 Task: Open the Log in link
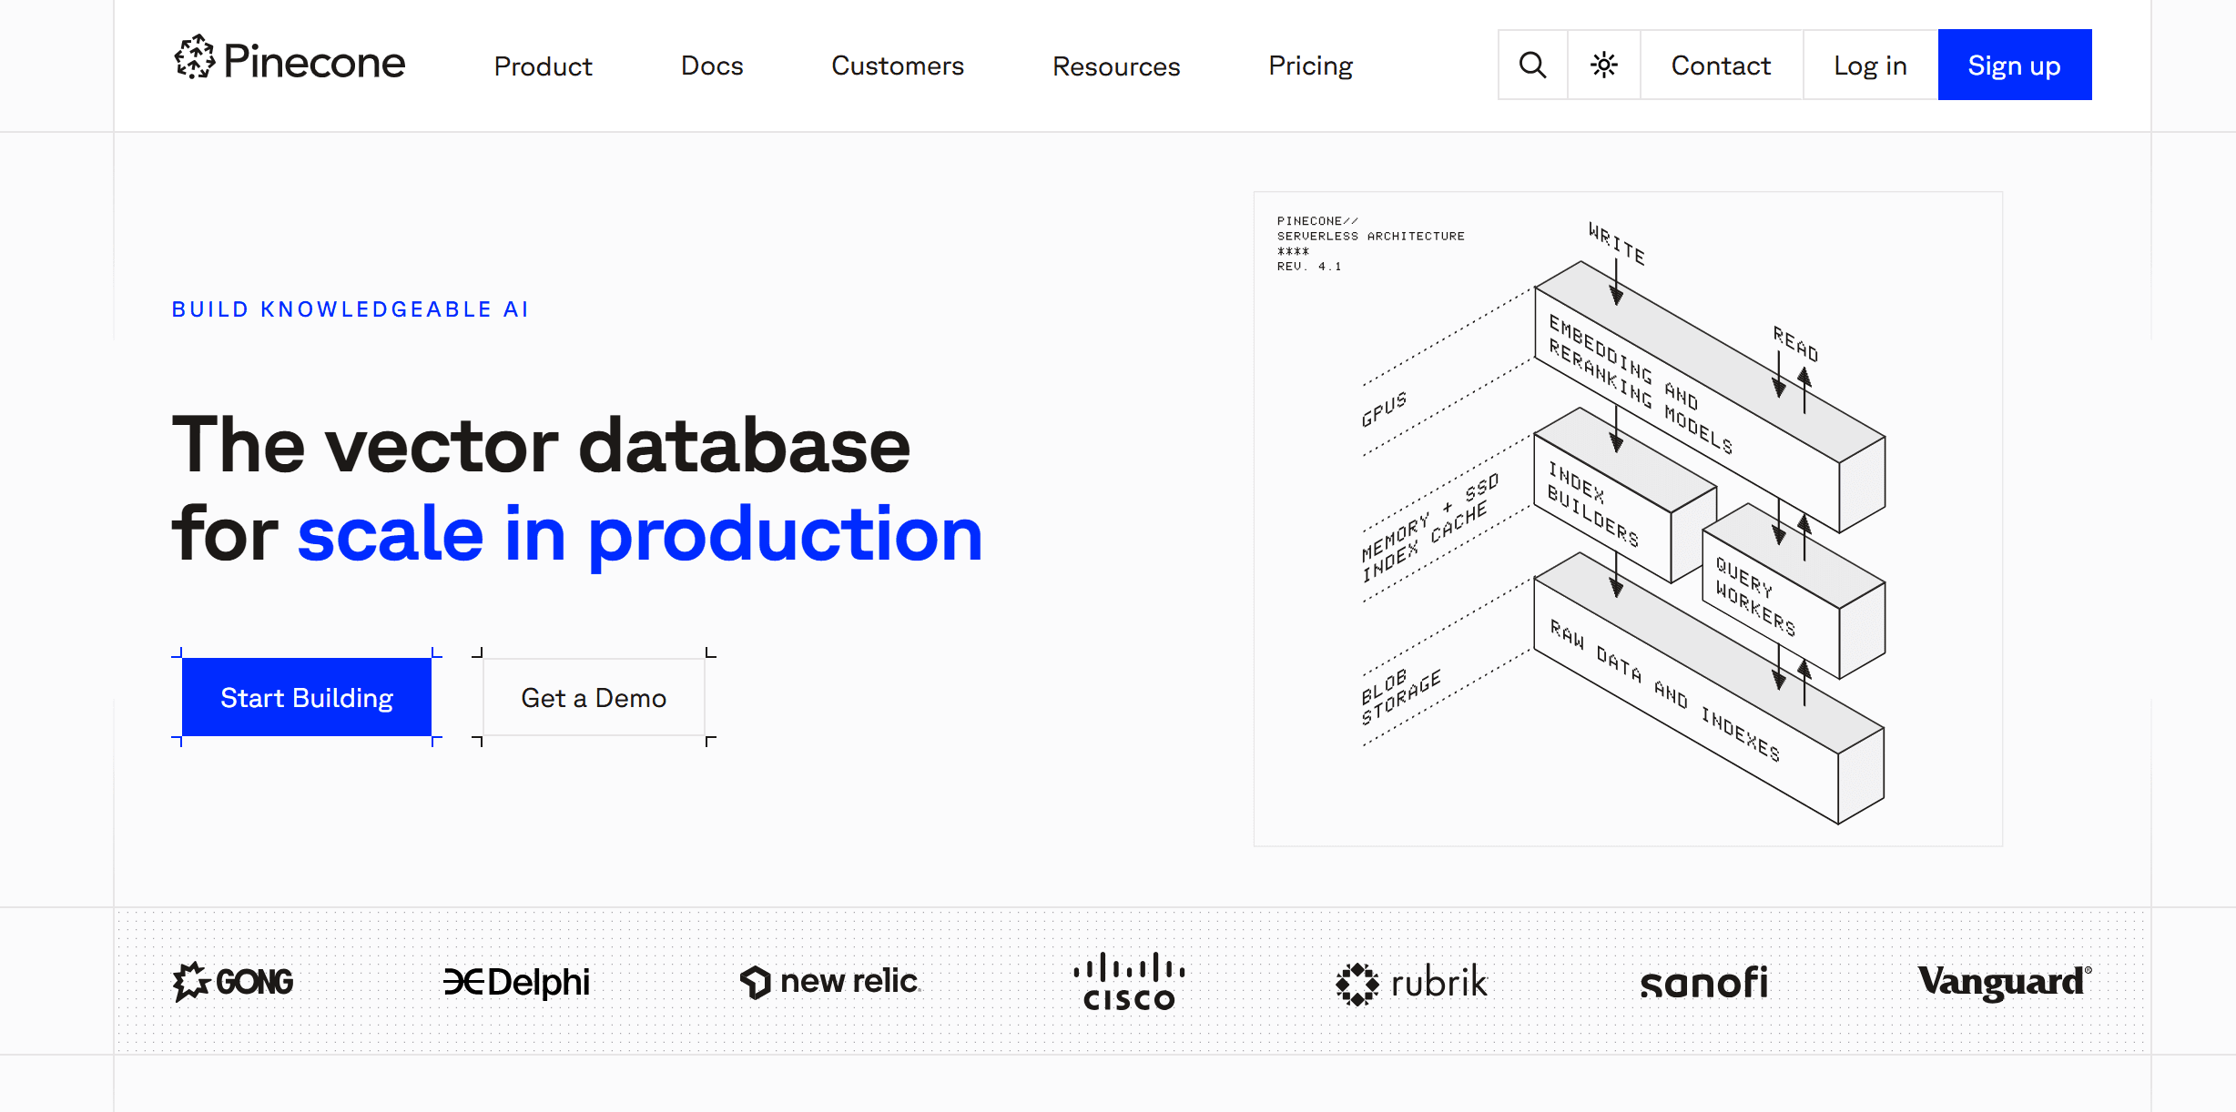coord(1870,66)
